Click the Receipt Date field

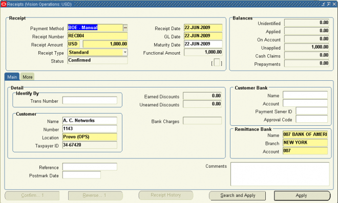[x=203, y=28]
